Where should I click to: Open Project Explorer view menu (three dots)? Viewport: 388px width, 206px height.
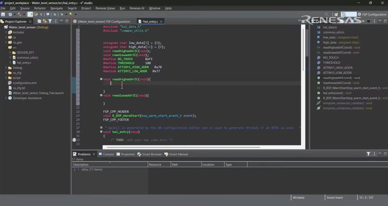pyautogui.click(x=56, y=21)
